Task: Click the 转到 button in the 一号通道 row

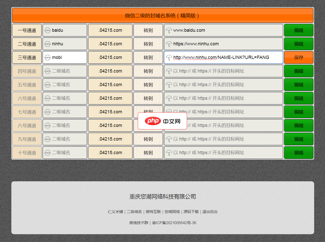Action: coord(148,30)
